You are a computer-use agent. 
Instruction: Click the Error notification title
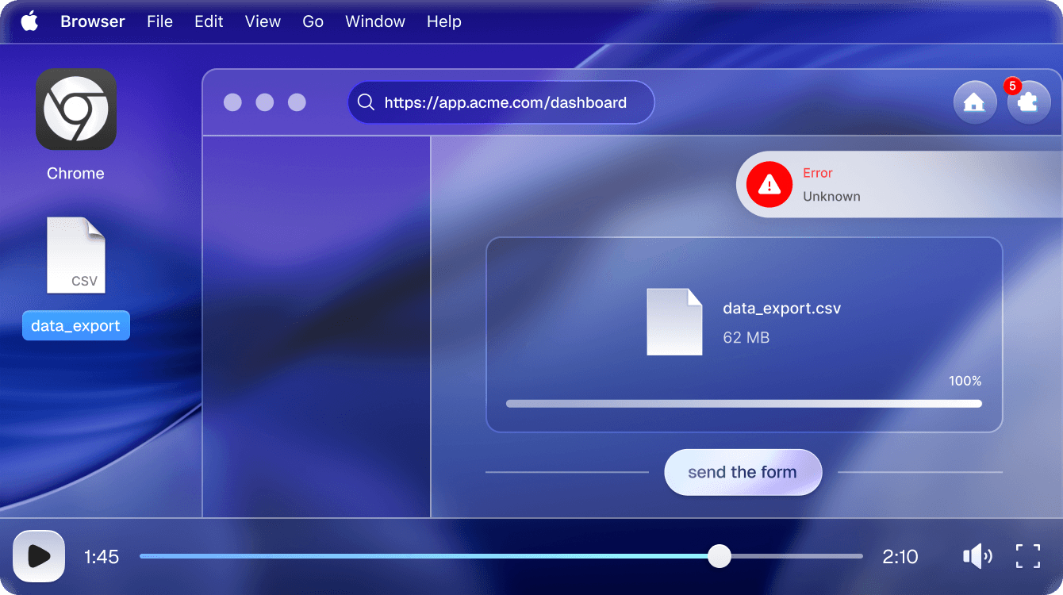click(x=818, y=173)
